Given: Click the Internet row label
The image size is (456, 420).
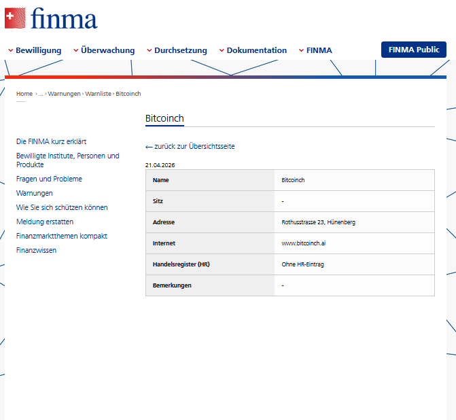Looking at the screenshot, I should pyautogui.click(x=164, y=243).
